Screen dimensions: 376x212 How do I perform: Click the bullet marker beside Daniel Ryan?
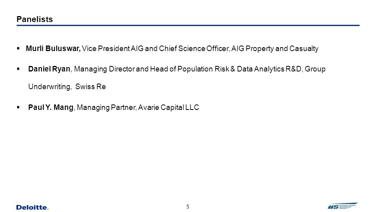(x=18, y=69)
